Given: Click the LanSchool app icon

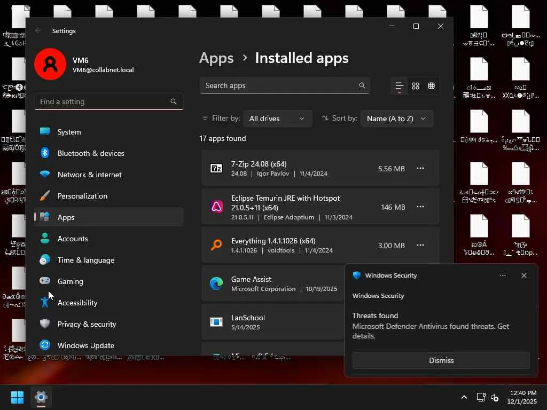Looking at the screenshot, I should (216, 322).
